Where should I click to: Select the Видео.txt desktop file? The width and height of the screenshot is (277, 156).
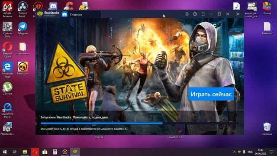[x=267, y=28]
